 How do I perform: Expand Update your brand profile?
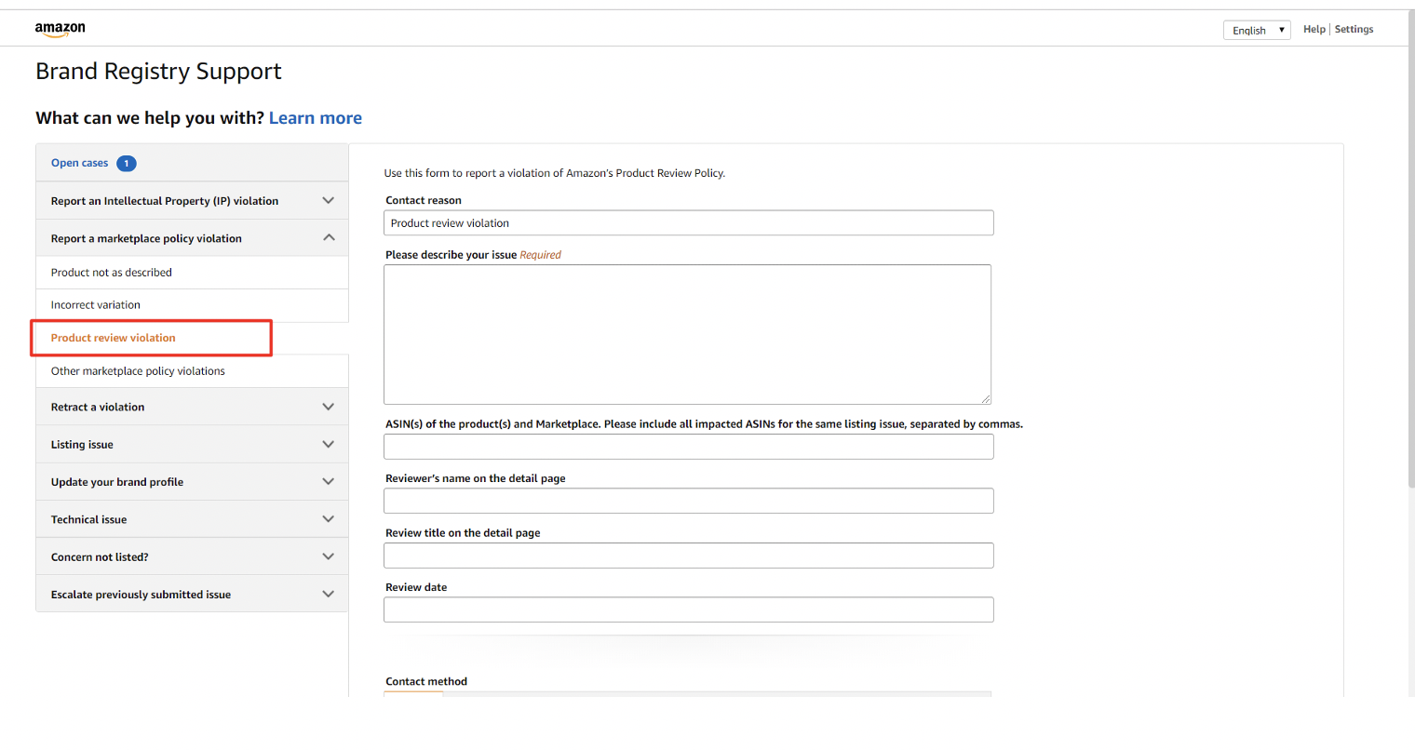[x=192, y=482]
